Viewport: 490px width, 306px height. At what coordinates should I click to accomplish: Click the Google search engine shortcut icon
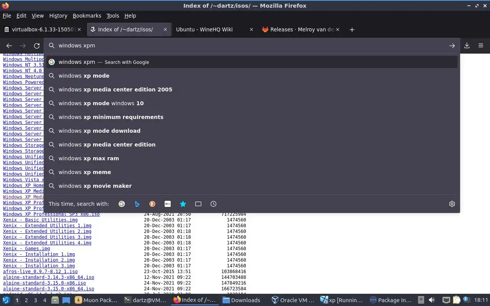click(x=122, y=204)
